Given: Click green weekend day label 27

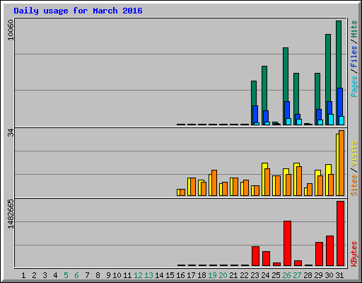Looking at the screenshot, I should tap(297, 275).
